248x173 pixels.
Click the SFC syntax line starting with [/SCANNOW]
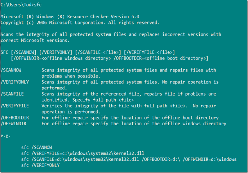tap(88, 52)
